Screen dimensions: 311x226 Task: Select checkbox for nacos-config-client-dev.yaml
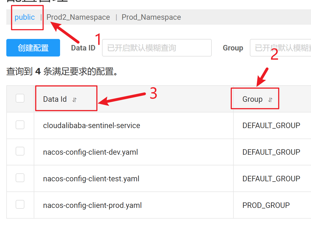click(20, 151)
